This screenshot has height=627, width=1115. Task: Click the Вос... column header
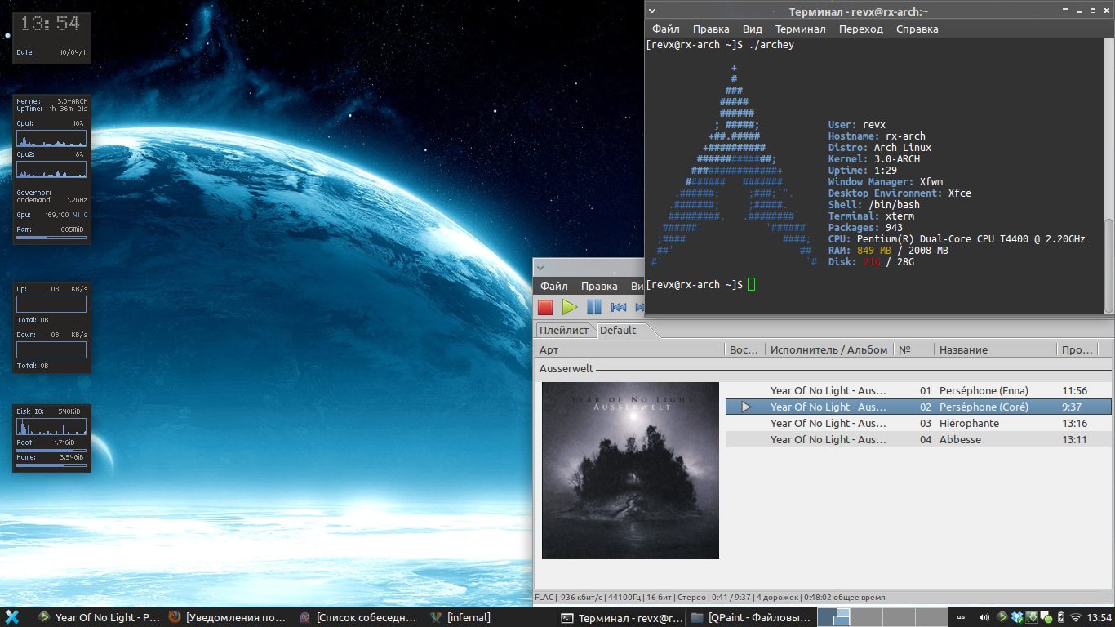[x=744, y=349]
